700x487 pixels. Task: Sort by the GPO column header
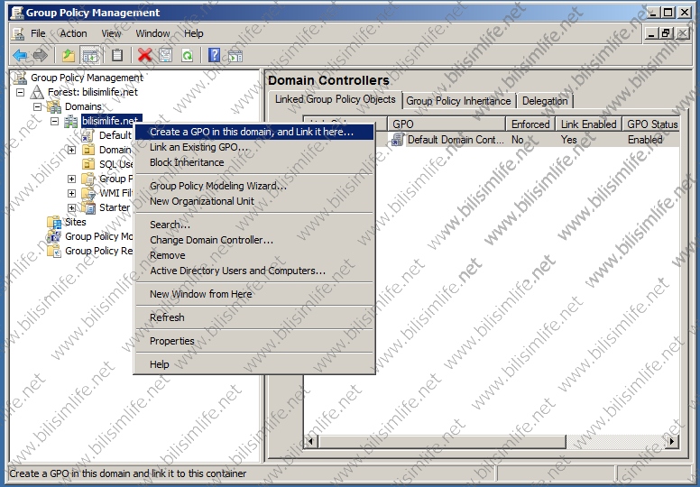click(447, 124)
